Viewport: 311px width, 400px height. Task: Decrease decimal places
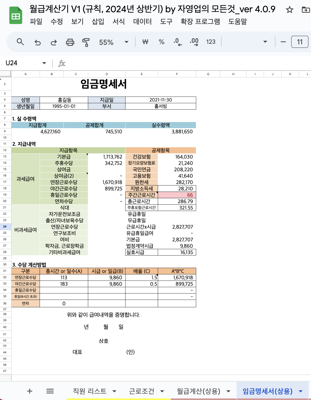[178, 42]
